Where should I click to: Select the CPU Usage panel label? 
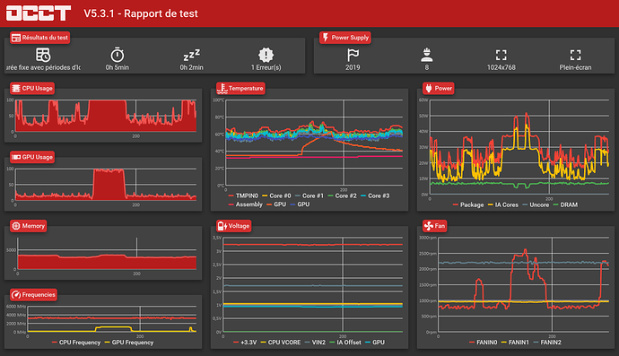pos(37,89)
